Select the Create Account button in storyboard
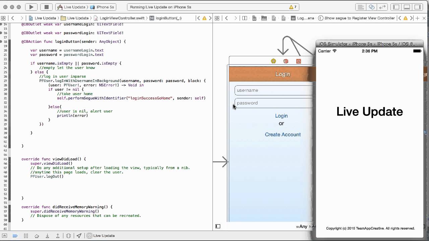 (x=283, y=135)
